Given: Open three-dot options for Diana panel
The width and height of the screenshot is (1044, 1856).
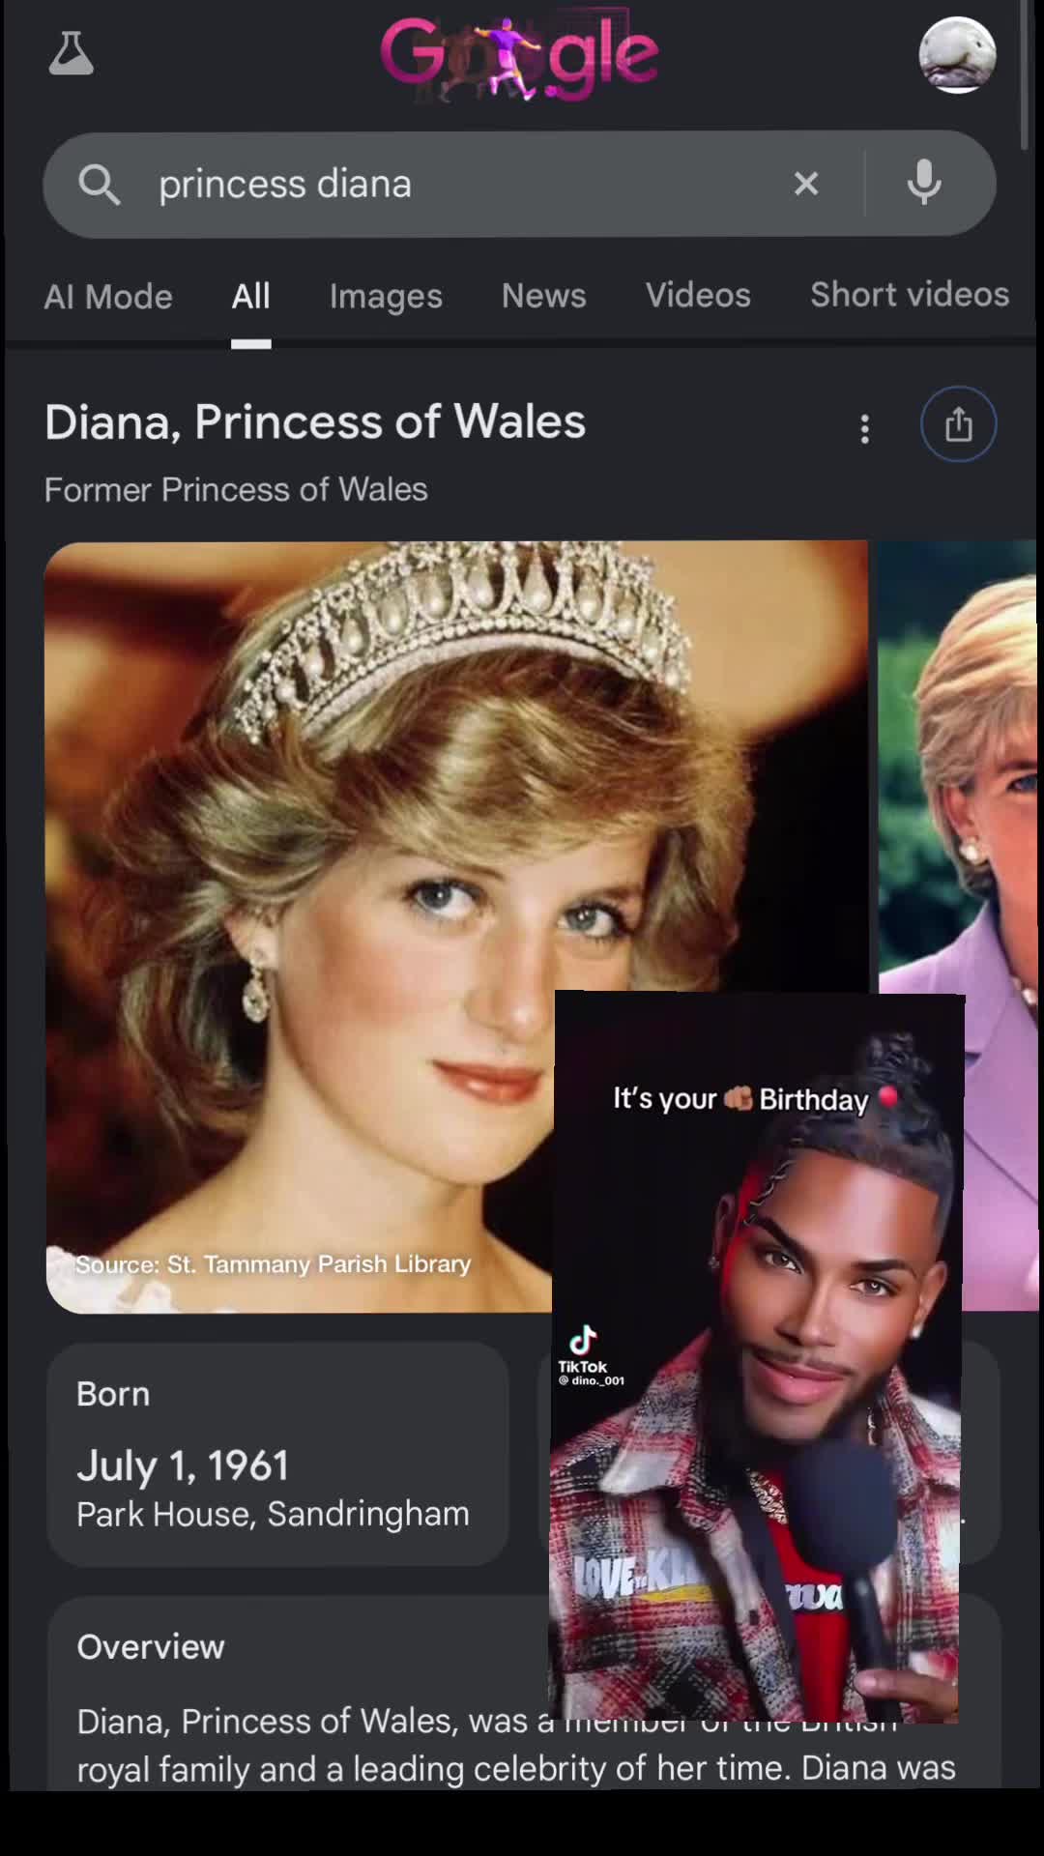Looking at the screenshot, I should coord(865,428).
